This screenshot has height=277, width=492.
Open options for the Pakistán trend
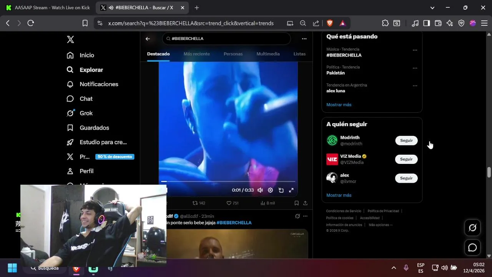[x=415, y=68]
